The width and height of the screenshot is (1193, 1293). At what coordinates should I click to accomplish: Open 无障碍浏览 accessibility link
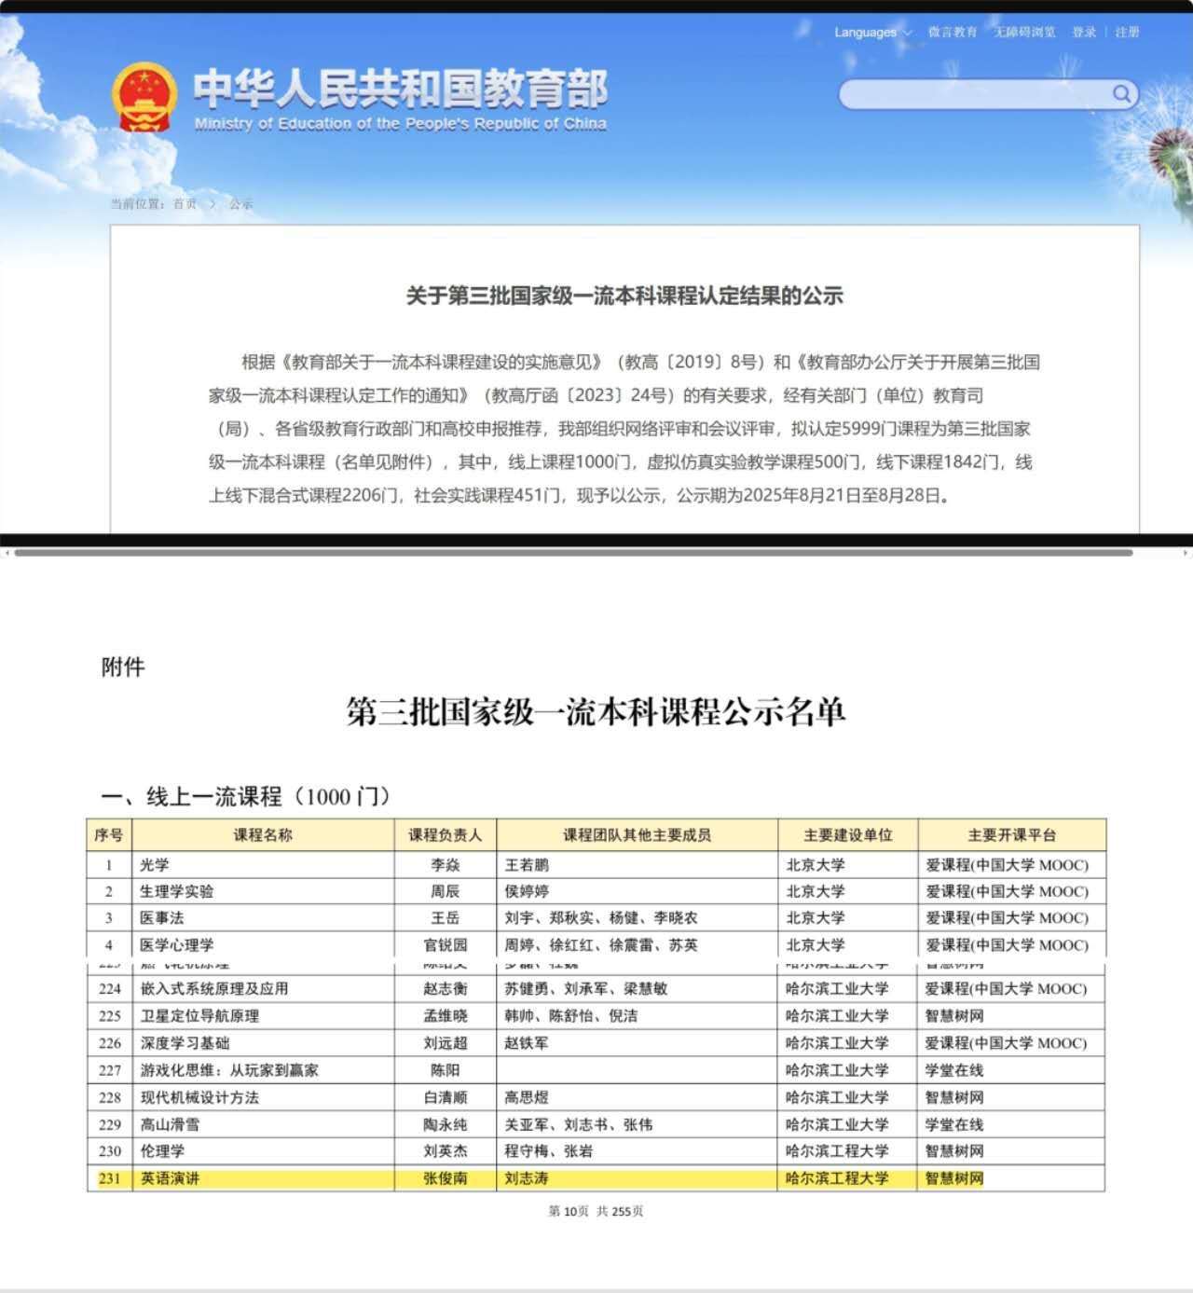pos(1024,32)
